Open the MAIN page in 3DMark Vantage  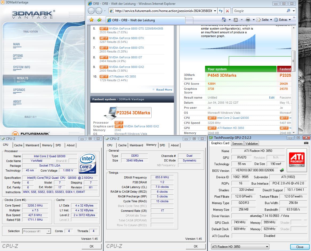[x=17, y=44]
